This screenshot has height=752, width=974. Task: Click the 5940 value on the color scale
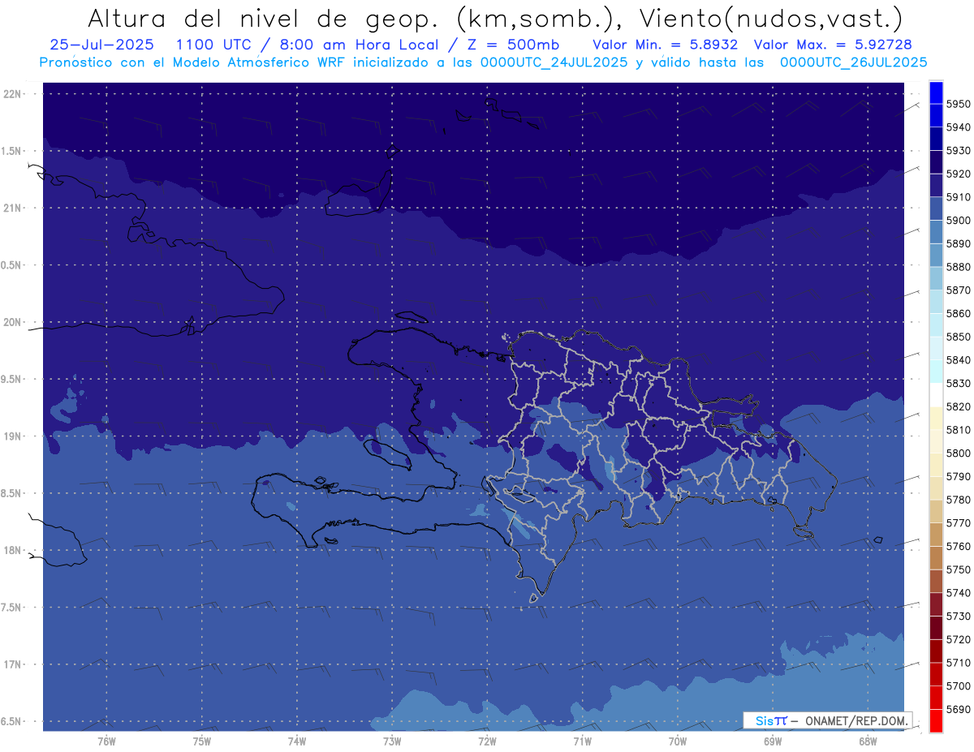(959, 127)
